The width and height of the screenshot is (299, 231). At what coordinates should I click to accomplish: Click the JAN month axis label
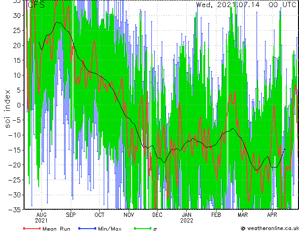tap(187, 215)
